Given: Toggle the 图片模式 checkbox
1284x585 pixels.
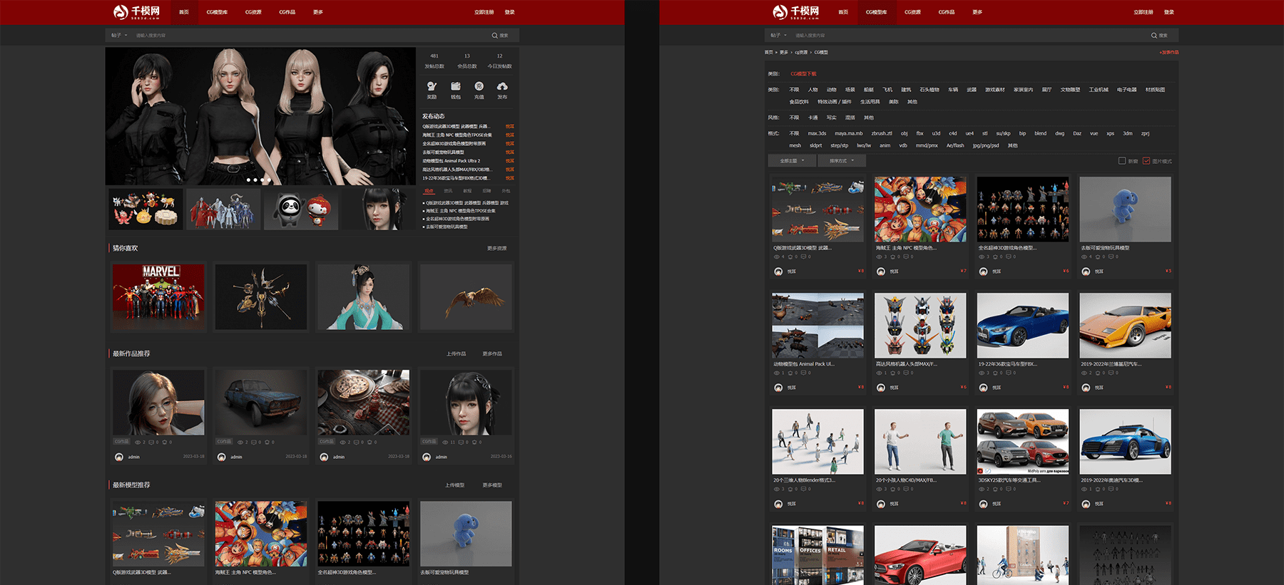Looking at the screenshot, I should (1146, 161).
